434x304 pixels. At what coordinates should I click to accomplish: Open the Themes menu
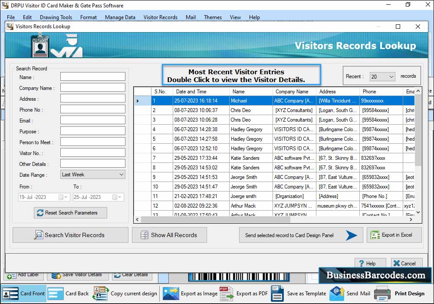pyautogui.click(x=213, y=17)
